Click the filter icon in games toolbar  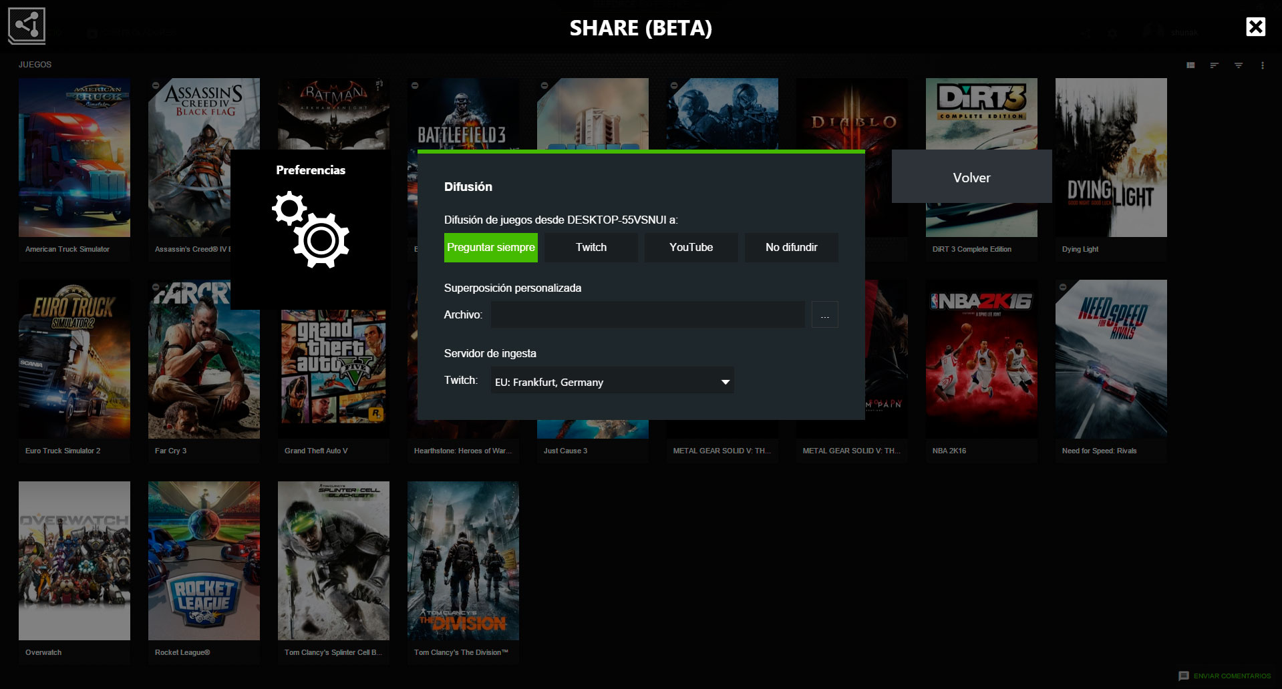tap(1239, 65)
